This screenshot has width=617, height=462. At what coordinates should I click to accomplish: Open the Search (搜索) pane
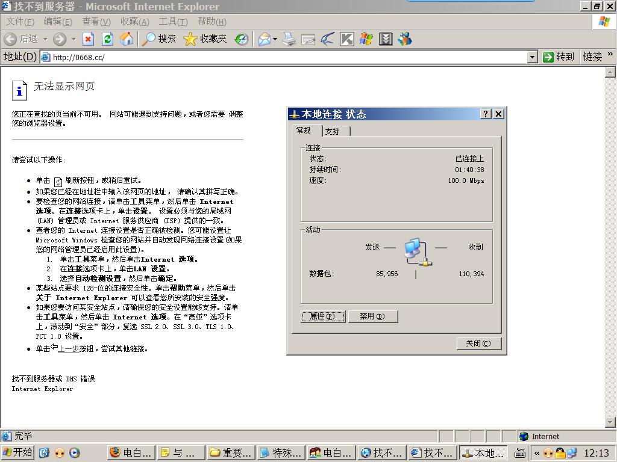pyautogui.click(x=158, y=39)
